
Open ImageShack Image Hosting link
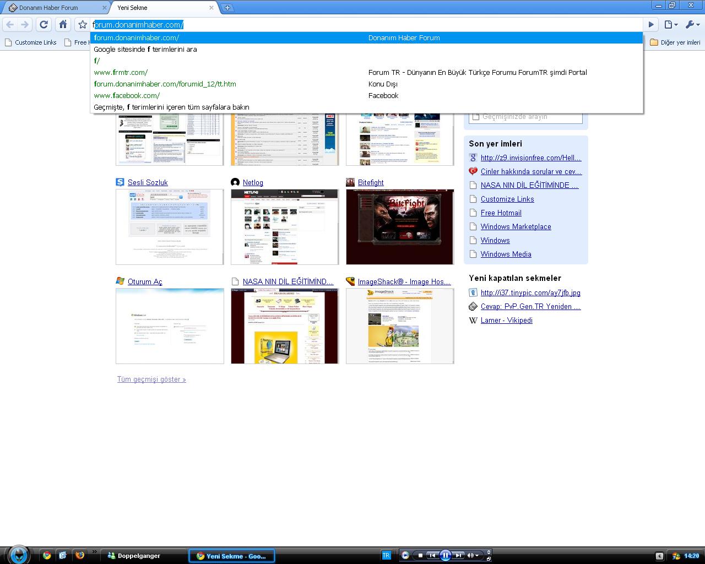pyautogui.click(x=404, y=281)
